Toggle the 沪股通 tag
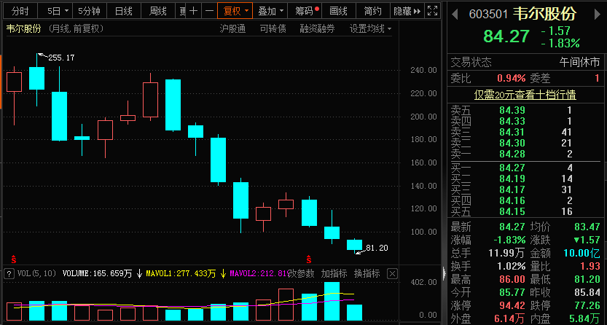 pos(232,28)
